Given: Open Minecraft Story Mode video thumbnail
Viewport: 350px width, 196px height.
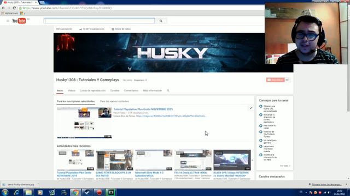Looking at the screenshot, I should tap(154, 160).
